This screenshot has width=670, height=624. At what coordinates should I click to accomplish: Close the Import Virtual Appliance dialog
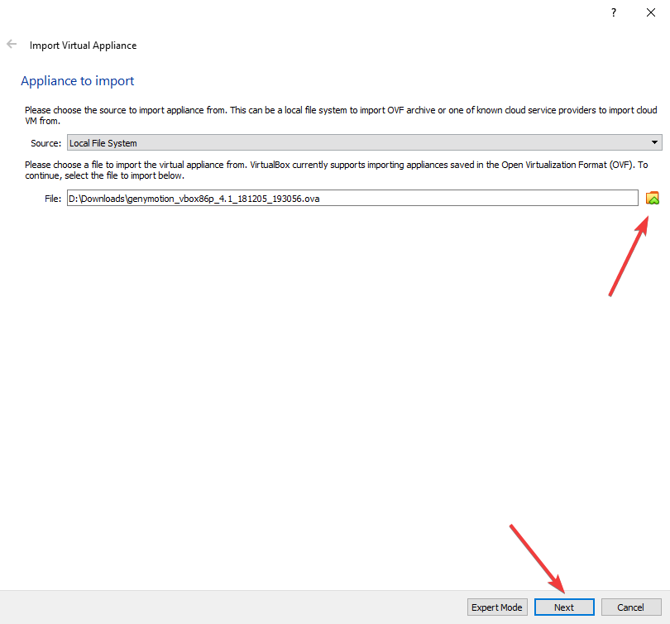pyautogui.click(x=651, y=12)
